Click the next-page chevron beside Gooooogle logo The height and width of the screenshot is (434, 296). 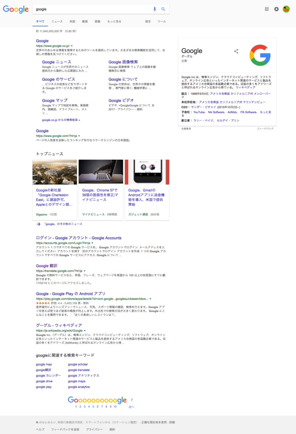[132, 400]
